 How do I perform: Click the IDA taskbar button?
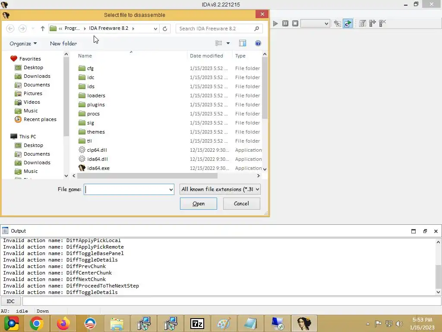[x=304, y=323]
